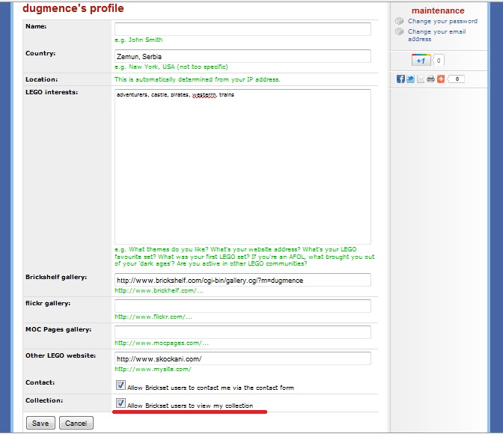This screenshot has width=503, height=434.
Task: Click the 'dugmence's profile' heading
Action: pos(73,8)
